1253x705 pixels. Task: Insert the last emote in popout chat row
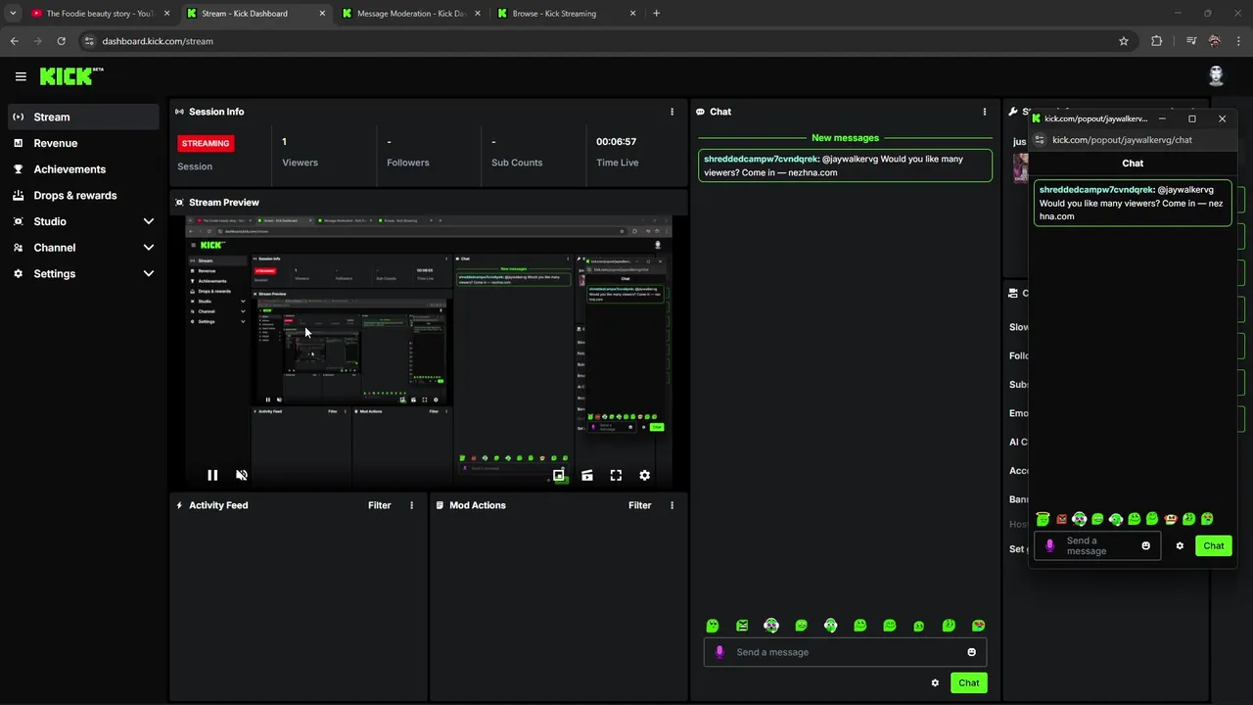(x=1207, y=519)
